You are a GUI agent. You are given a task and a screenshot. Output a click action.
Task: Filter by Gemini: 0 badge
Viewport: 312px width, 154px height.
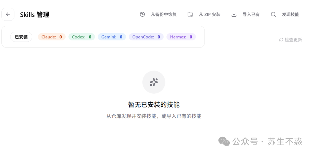pos(112,37)
